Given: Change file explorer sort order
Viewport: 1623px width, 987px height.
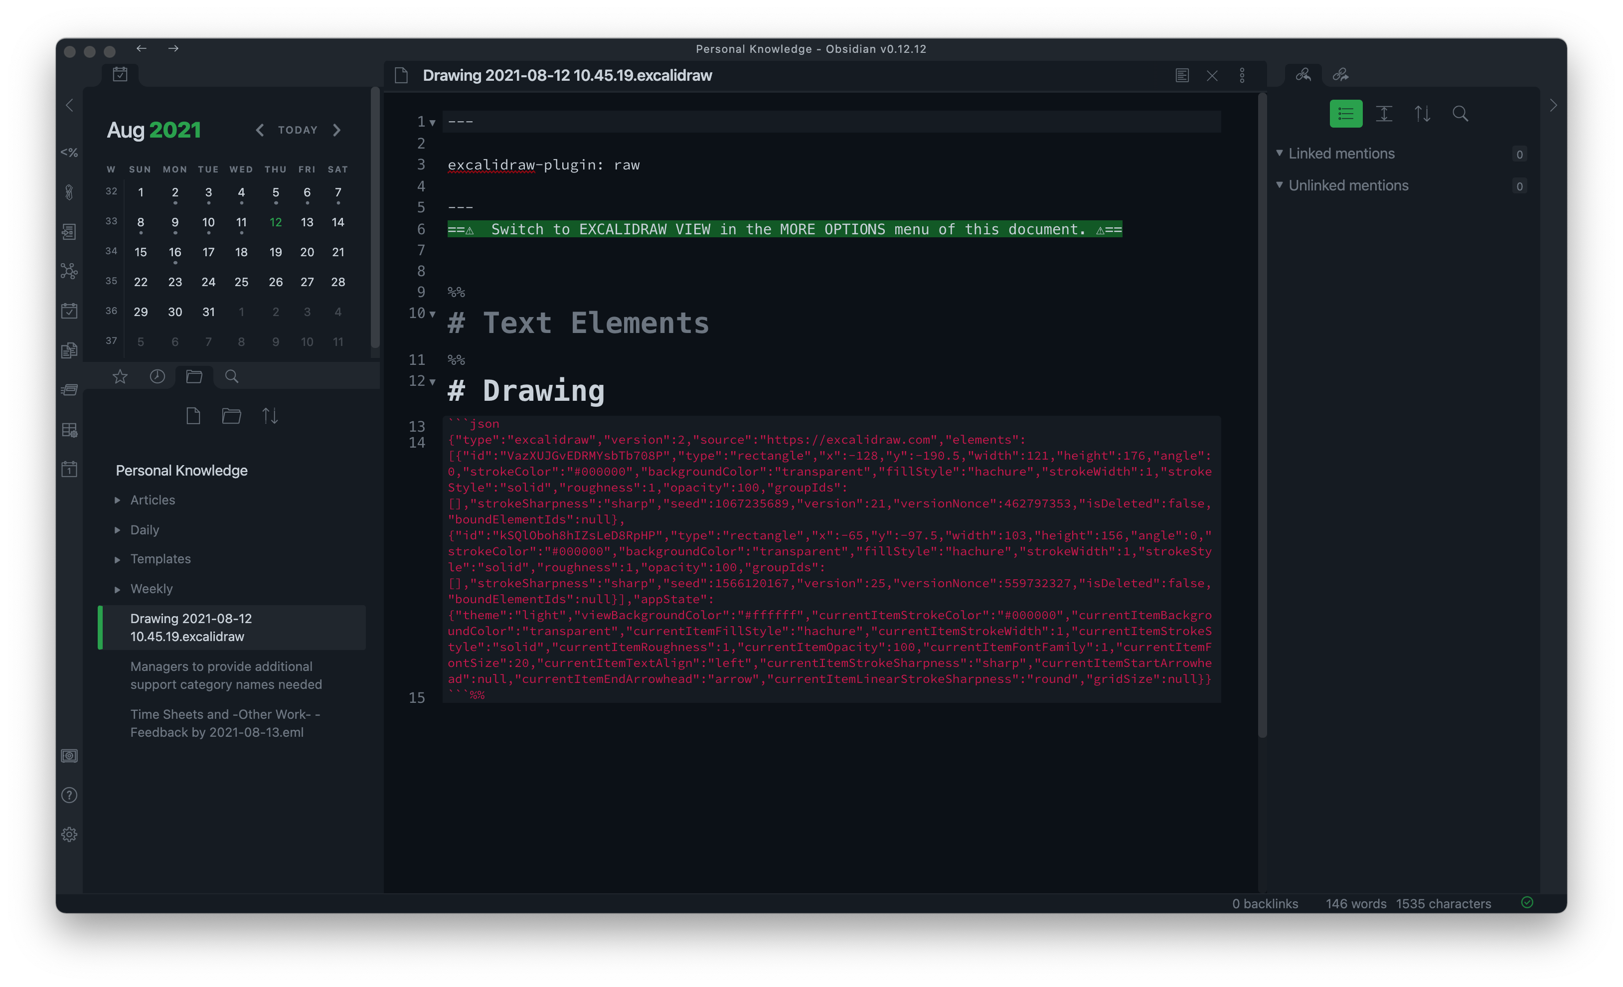Looking at the screenshot, I should [x=270, y=416].
